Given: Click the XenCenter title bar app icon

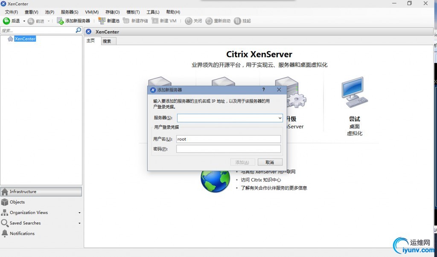Looking at the screenshot, I should click(3, 3).
